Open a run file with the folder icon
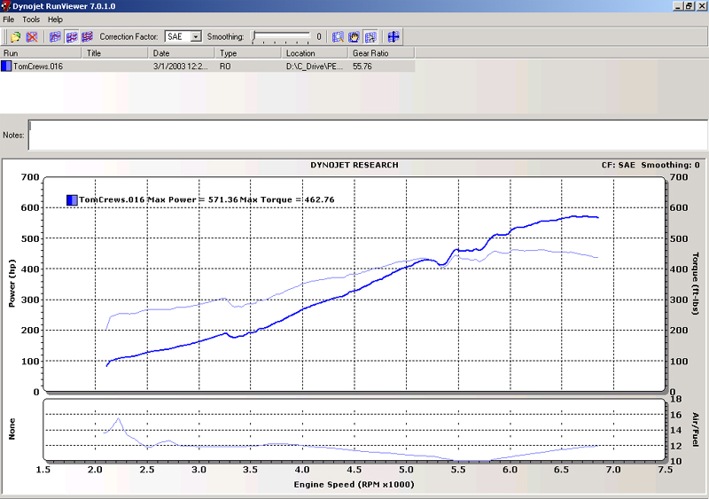The width and height of the screenshot is (709, 499). point(16,36)
